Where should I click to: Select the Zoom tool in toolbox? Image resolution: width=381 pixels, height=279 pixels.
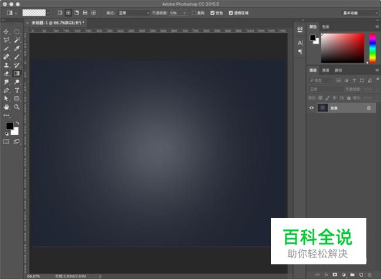tap(17, 107)
